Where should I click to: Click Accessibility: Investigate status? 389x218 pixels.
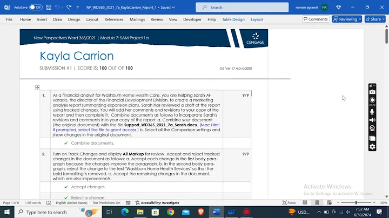pos(157,203)
